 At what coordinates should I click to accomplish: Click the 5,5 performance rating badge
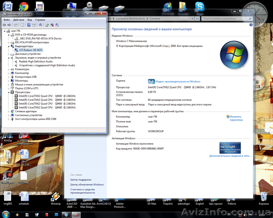point(151,81)
